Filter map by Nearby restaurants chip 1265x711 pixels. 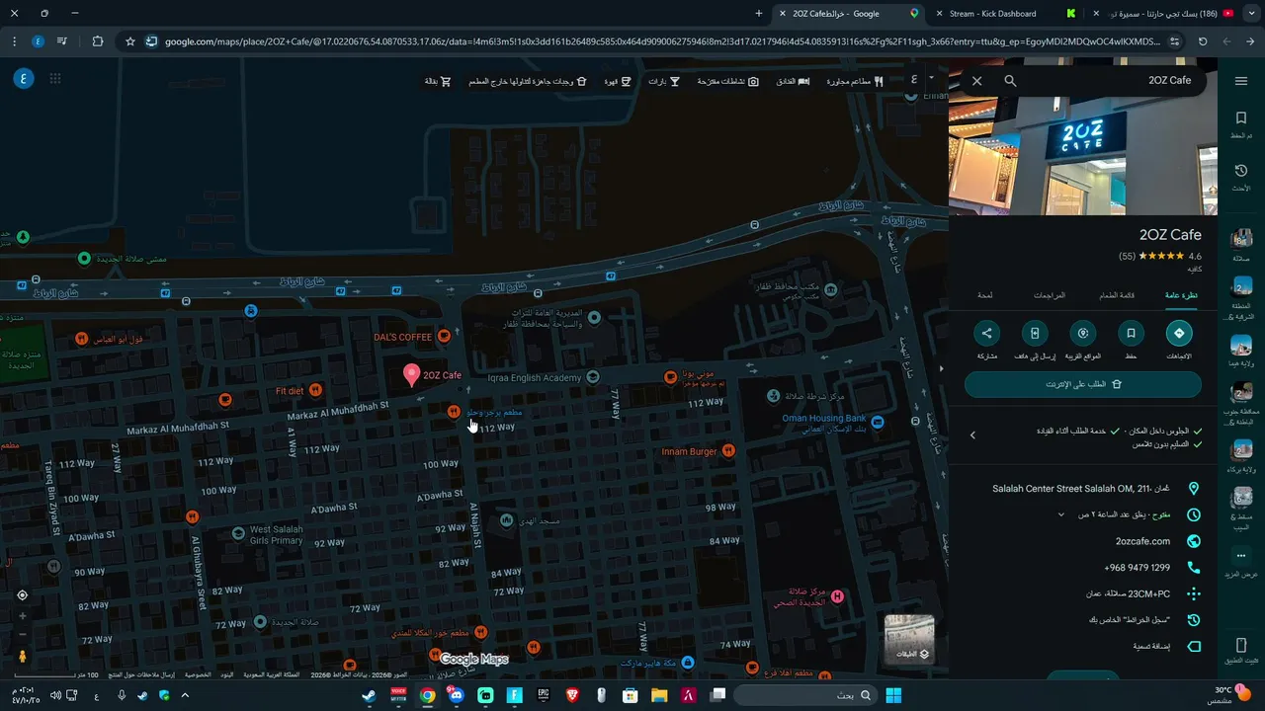855,81
